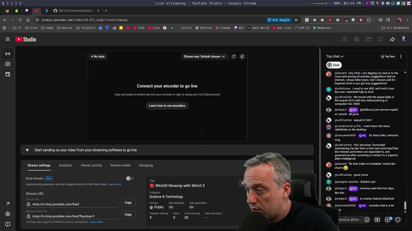Open a new Chrome tab
This screenshot has height=231, width=412.
[106, 11]
